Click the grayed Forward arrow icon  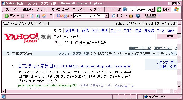click(22, 16)
